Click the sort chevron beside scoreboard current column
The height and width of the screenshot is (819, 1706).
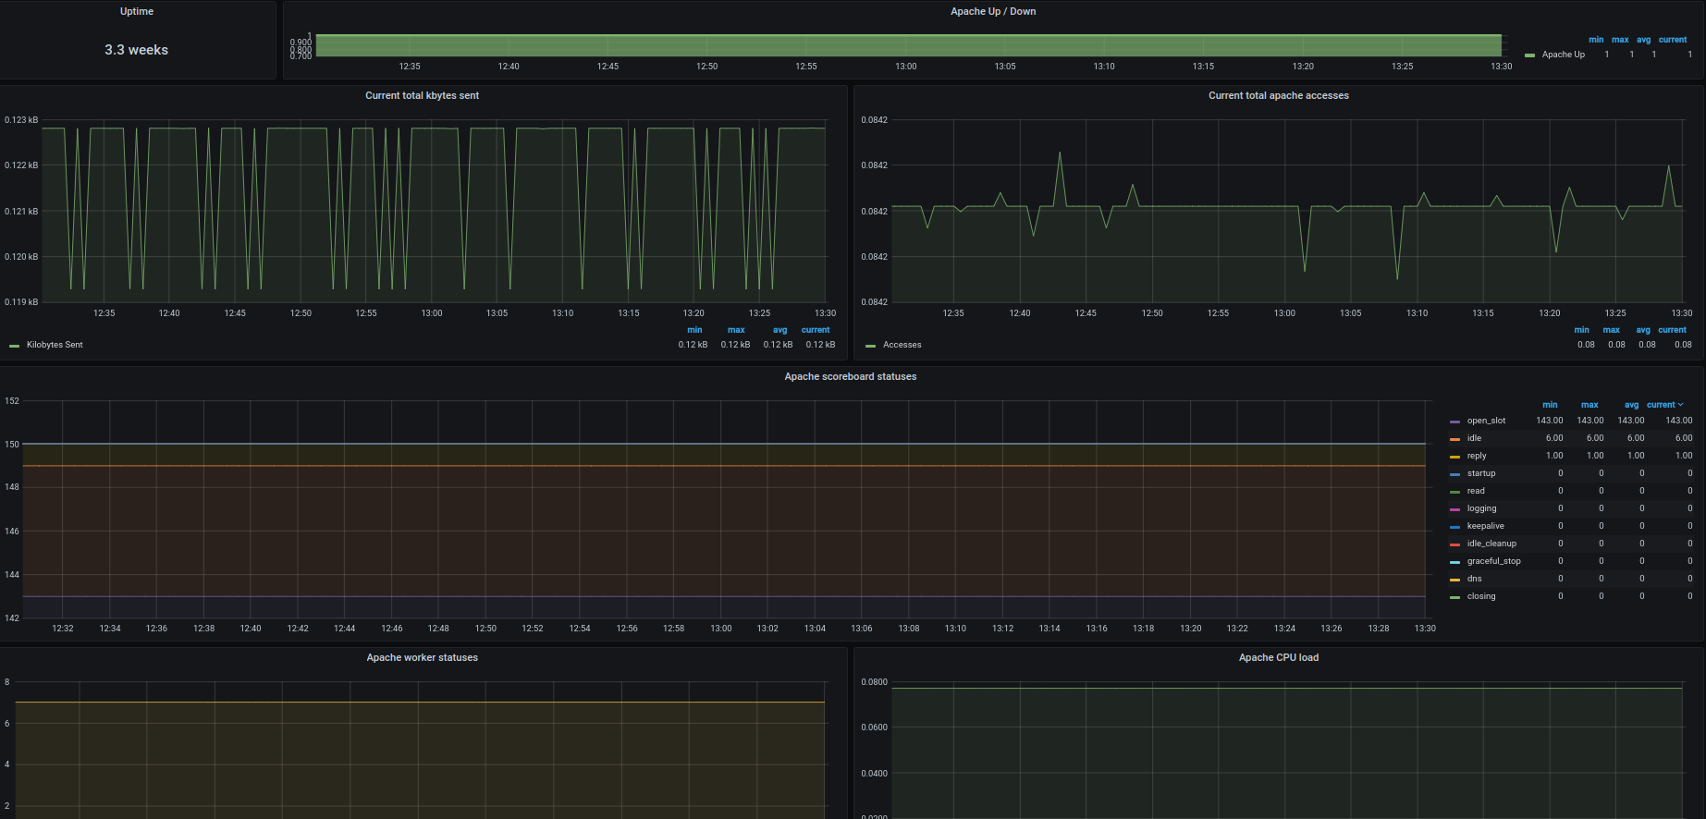[x=1680, y=405]
